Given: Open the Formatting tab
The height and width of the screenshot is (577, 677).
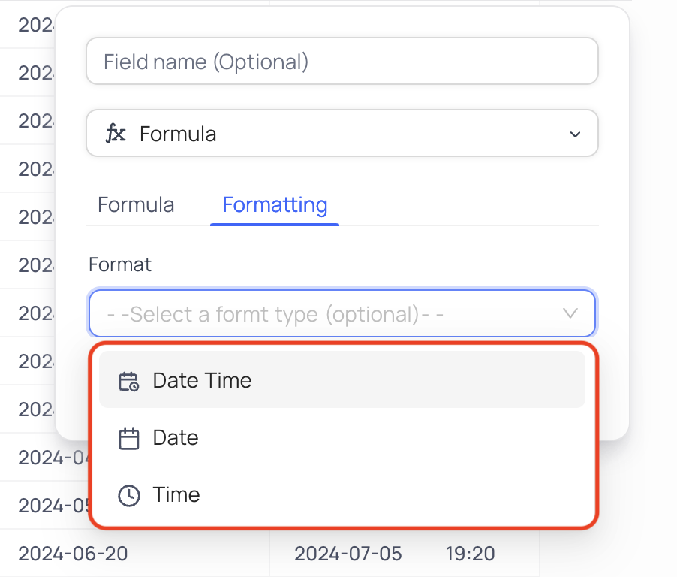Looking at the screenshot, I should click(x=275, y=204).
